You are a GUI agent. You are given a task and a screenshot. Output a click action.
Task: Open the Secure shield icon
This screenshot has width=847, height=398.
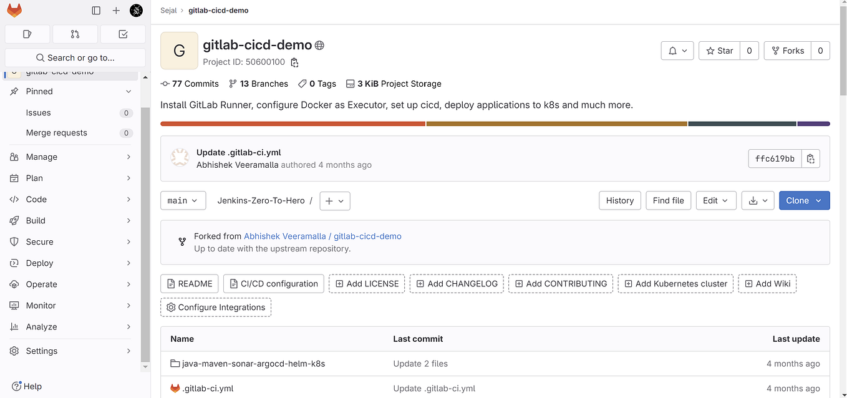point(15,241)
